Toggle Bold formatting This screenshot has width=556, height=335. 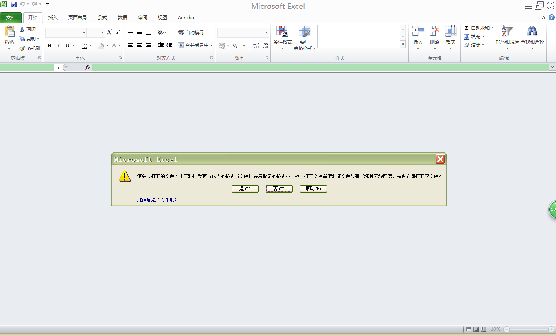[49, 46]
